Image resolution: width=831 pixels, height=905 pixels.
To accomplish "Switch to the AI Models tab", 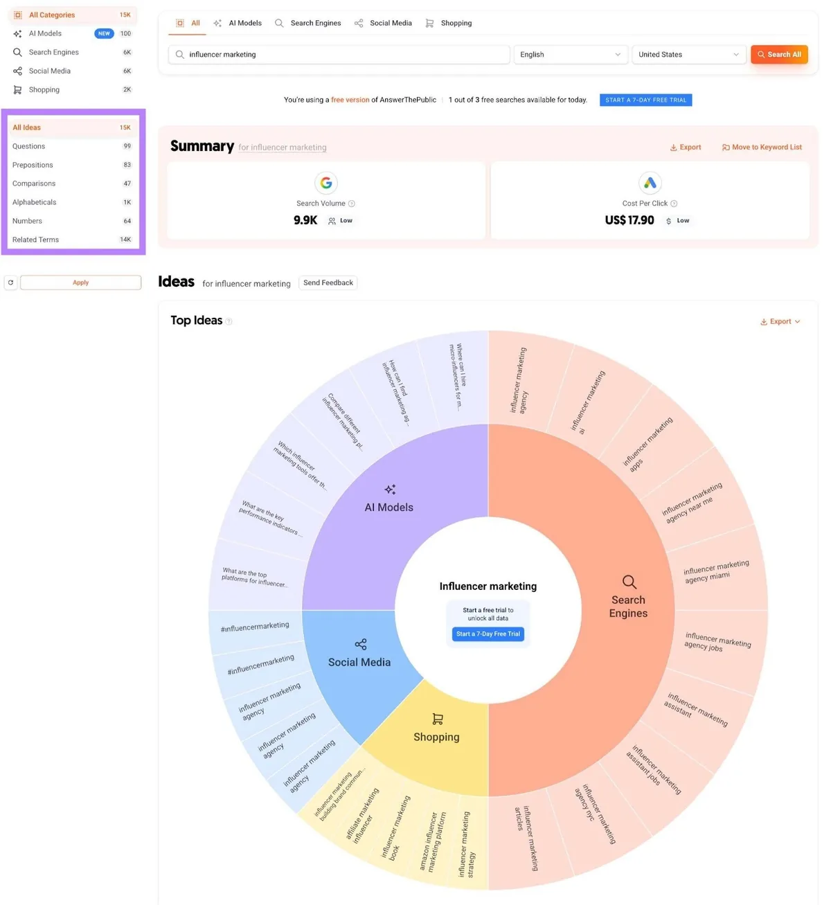I will point(238,23).
